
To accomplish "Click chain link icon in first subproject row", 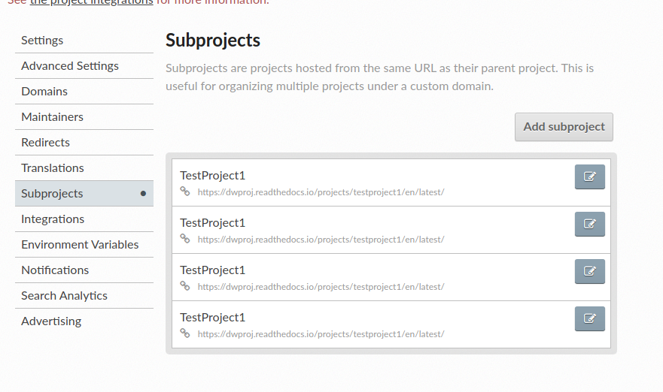I will pos(185,191).
